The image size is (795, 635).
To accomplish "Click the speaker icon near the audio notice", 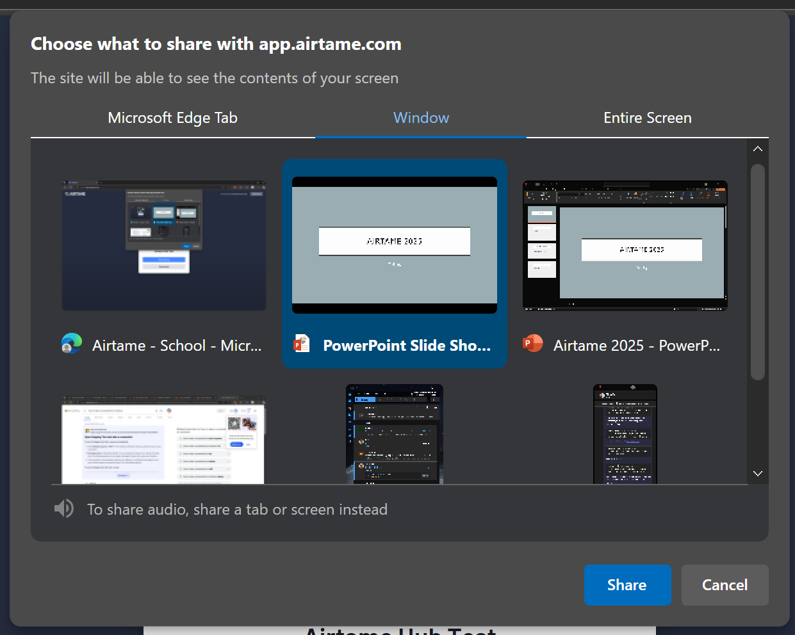I will pyautogui.click(x=64, y=508).
